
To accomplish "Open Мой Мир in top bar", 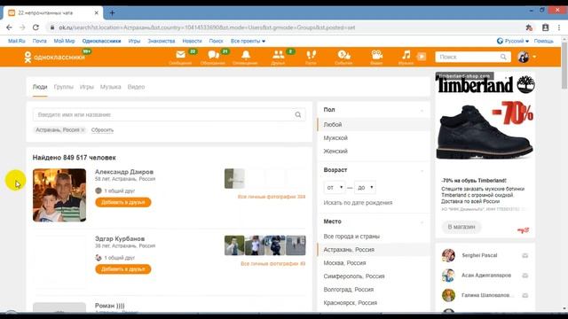I will coord(64,42).
